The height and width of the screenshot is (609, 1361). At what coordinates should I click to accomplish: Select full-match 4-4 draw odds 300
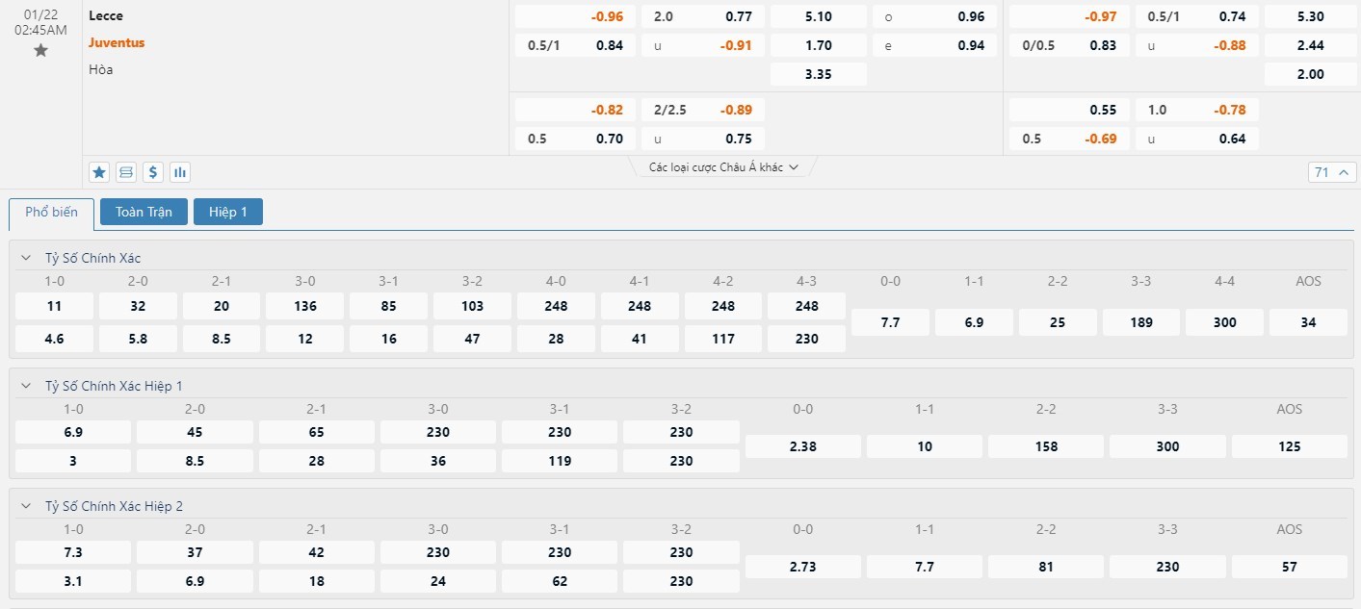1224,322
